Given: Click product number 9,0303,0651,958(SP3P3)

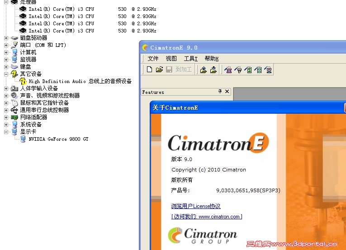Looking at the screenshot, I should 248,190.
